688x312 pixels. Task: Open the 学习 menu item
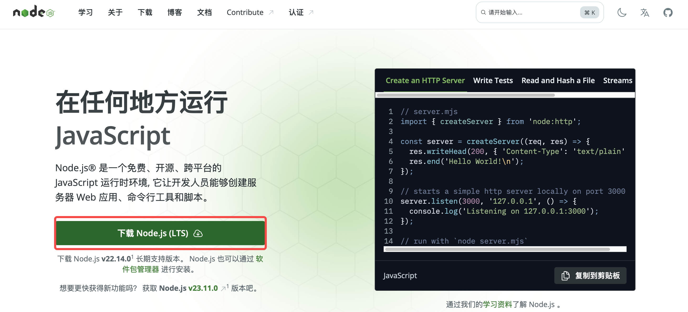(x=85, y=12)
